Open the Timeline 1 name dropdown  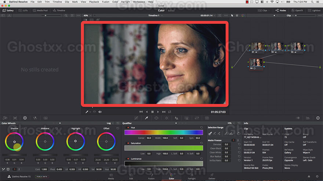pyautogui.click(x=156, y=16)
